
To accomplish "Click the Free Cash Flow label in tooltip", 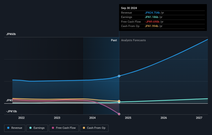I will coord(131,22).
